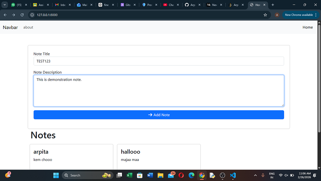Open the weather widget icon in the taskbar

(8, 175)
